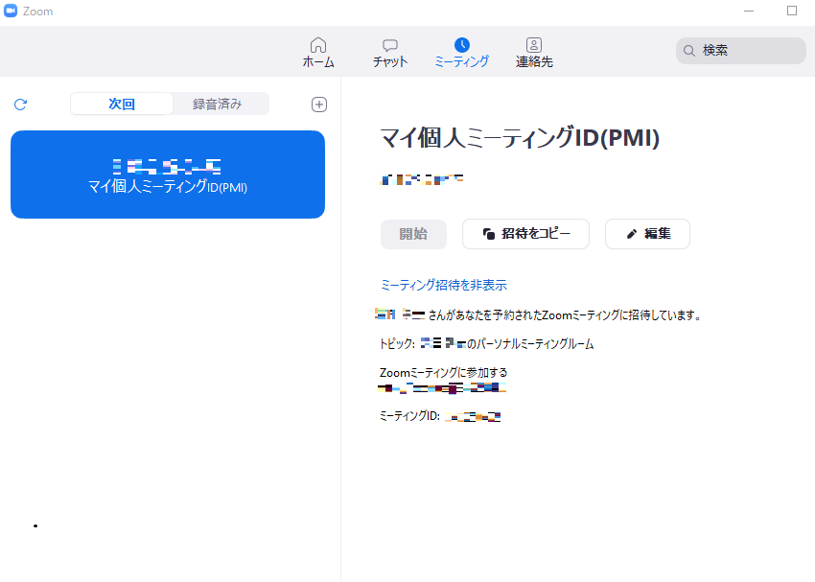Click the マイ個人ミーティングID(PMI) heading
The width and height of the screenshot is (815, 582).
pos(520,138)
